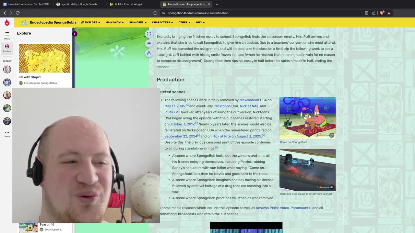Open the drag race car thumbnail

[307, 170]
